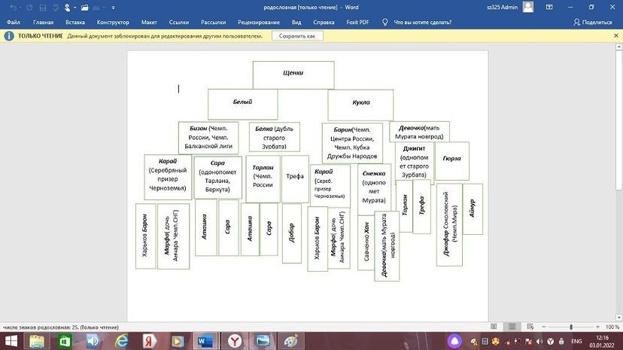Open the Конструктор ribbon tab
Viewport: 623px width, 350px height.
click(113, 23)
